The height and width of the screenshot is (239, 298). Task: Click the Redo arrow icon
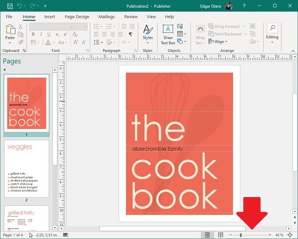coord(33,6)
